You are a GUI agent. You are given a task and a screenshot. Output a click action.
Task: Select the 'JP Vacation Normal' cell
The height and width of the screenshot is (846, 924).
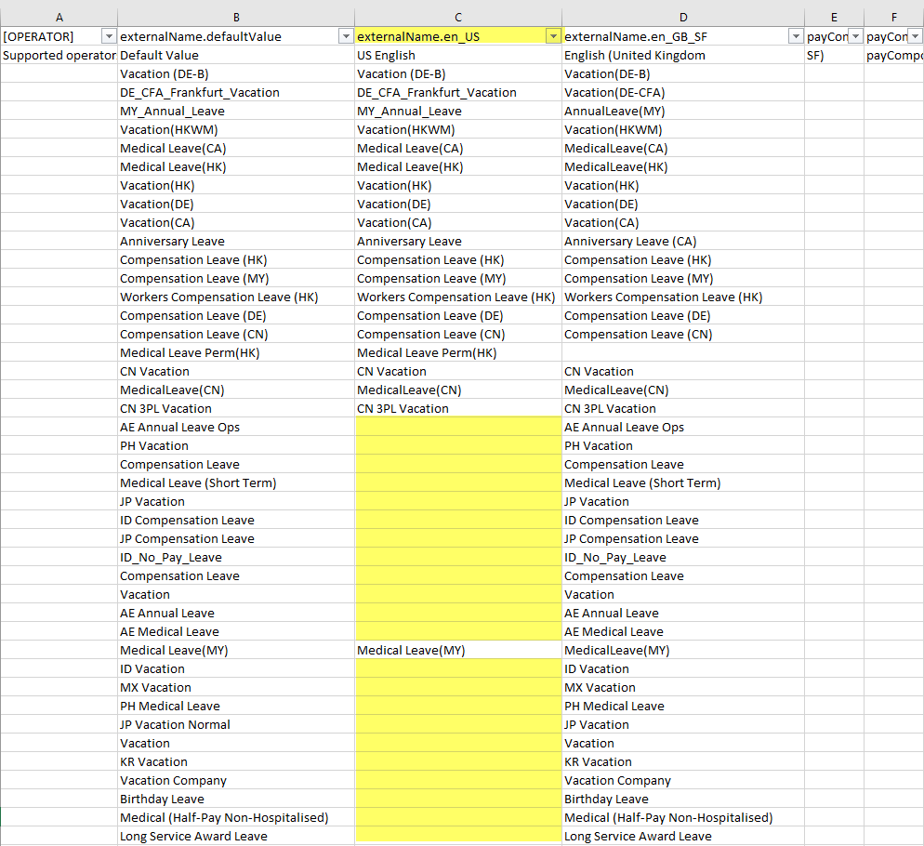pyautogui.click(x=236, y=724)
